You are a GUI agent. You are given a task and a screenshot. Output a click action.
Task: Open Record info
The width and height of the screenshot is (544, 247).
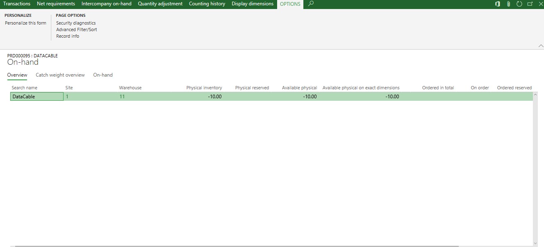(x=68, y=36)
